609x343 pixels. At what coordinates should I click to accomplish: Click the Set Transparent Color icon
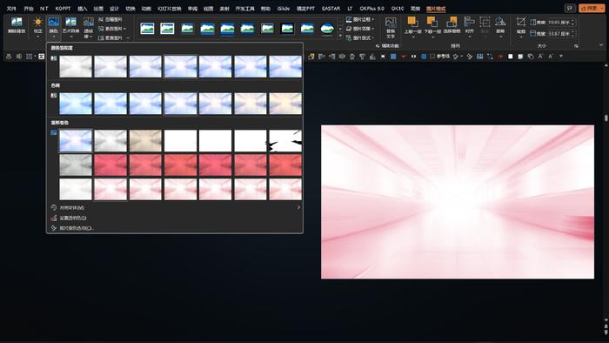[x=54, y=218]
